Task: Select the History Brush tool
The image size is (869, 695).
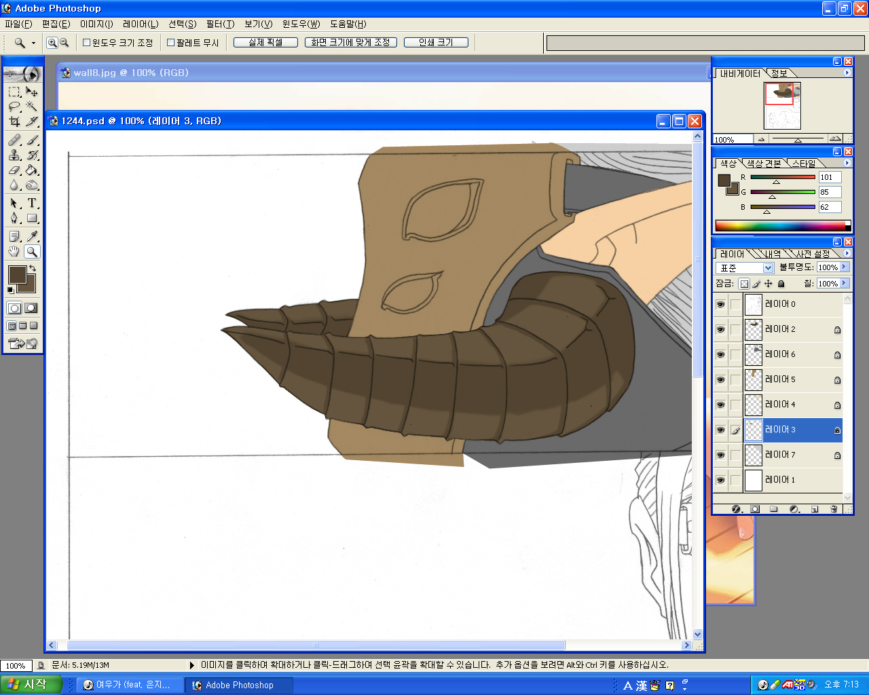Action: (32, 155)
